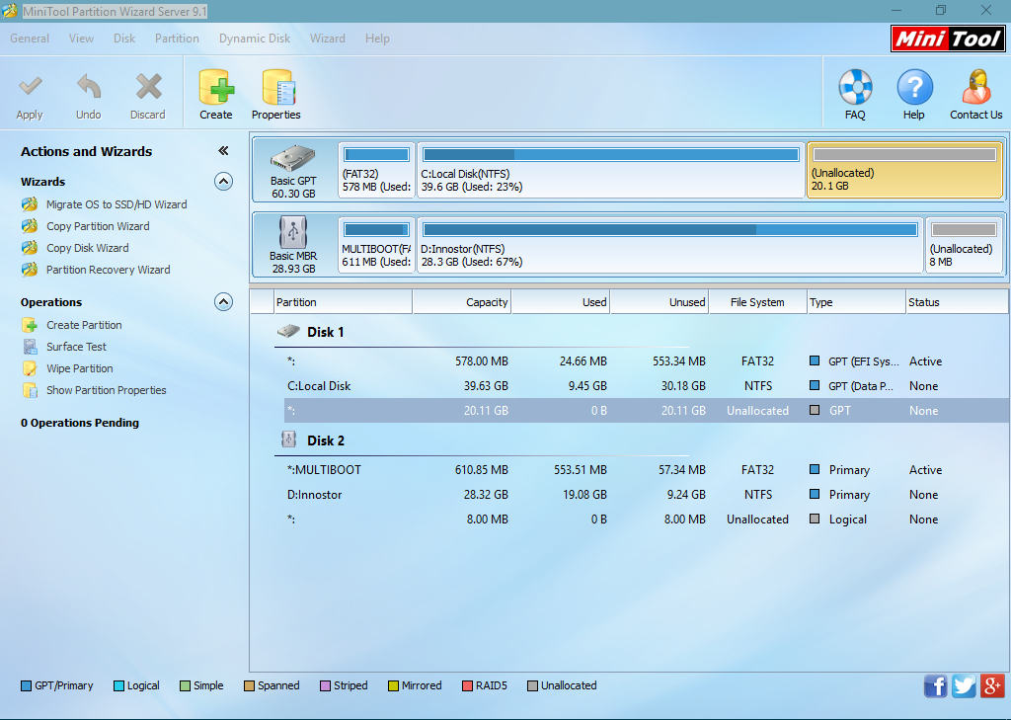Open the Facebook share icon
This screenshot has width=1011, height=720.
click(936, 686)
